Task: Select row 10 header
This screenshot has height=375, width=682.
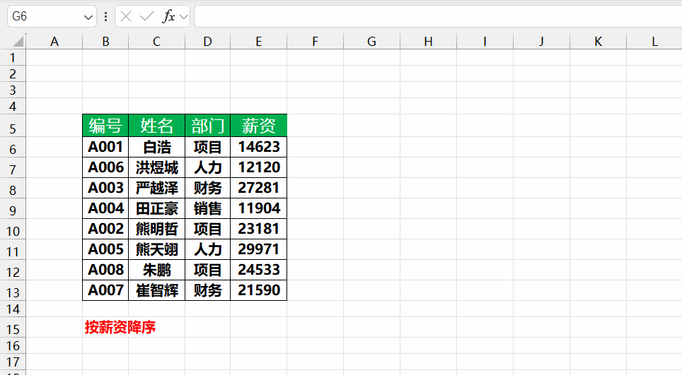Action: click(x=13, y=229)
